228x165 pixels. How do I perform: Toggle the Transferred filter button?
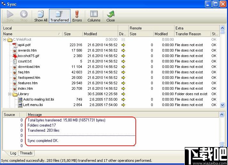60,16
